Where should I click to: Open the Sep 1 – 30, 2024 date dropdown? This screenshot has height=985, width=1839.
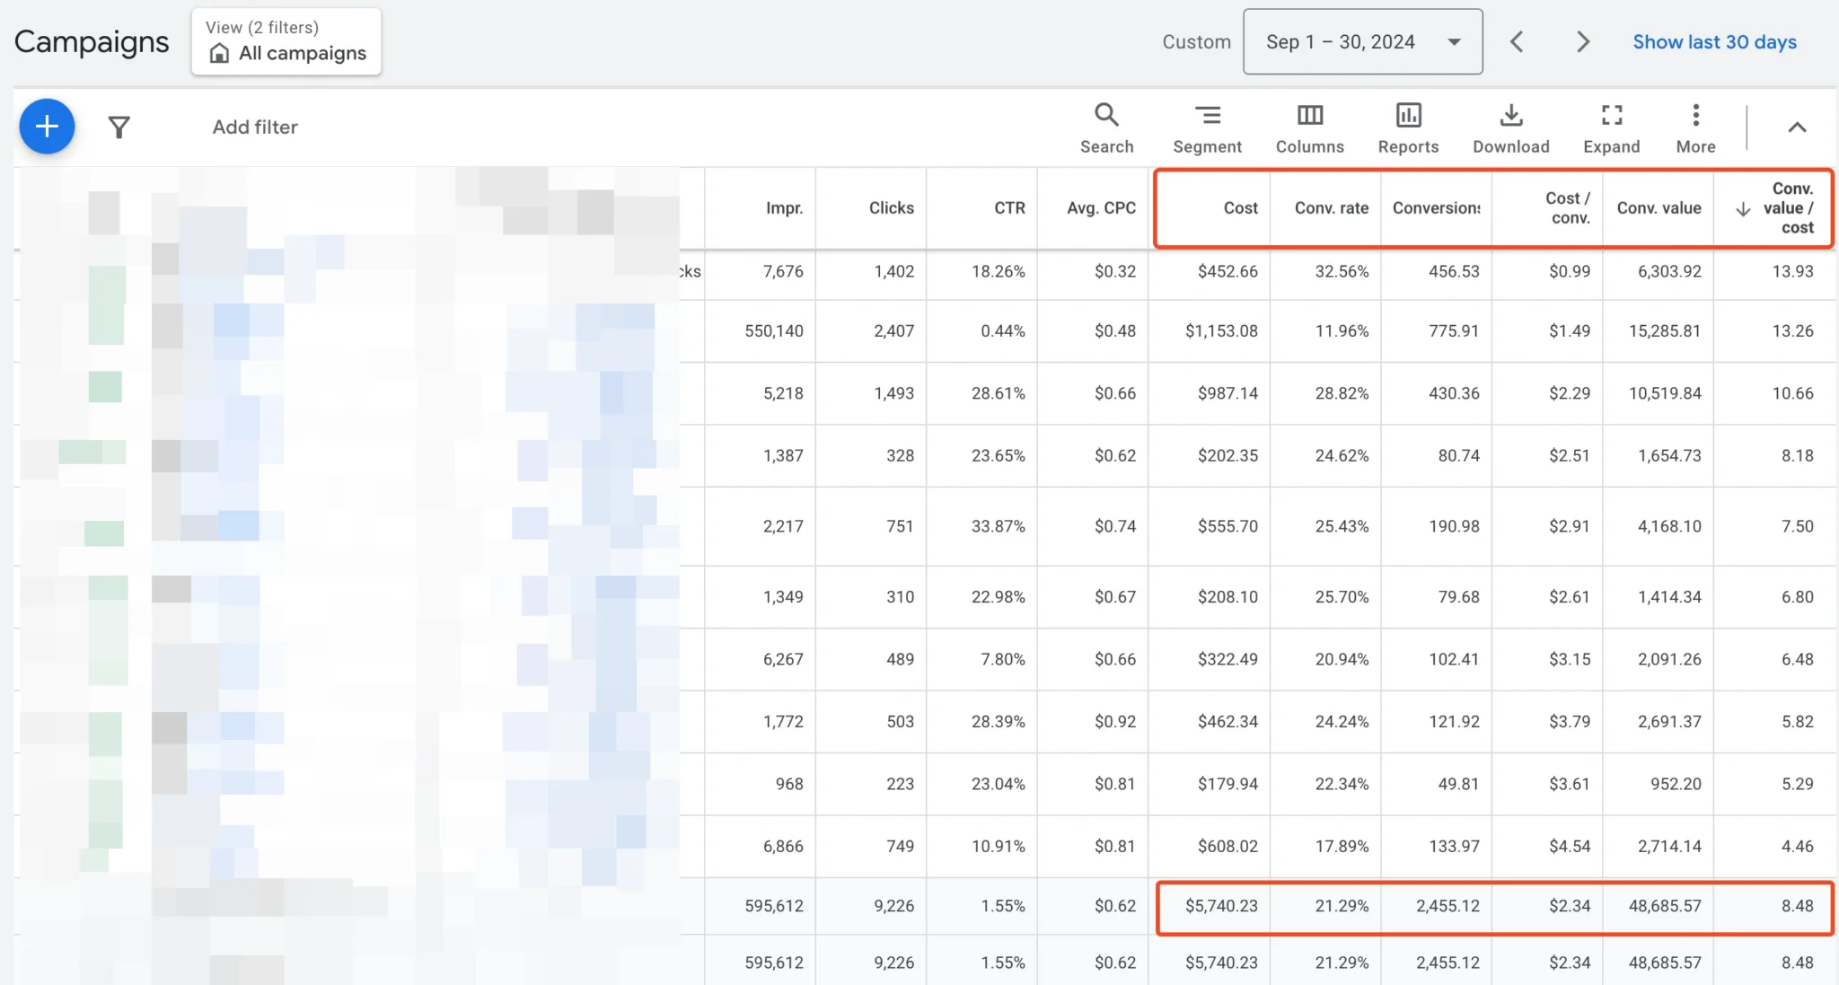[x=1362, y=42]
